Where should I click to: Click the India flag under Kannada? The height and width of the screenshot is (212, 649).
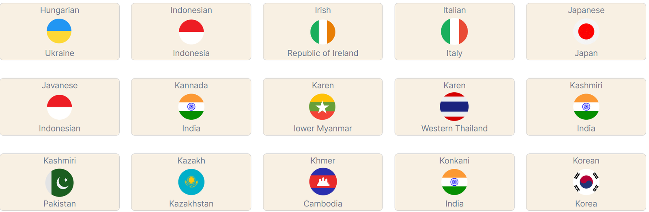coord(191,107)
